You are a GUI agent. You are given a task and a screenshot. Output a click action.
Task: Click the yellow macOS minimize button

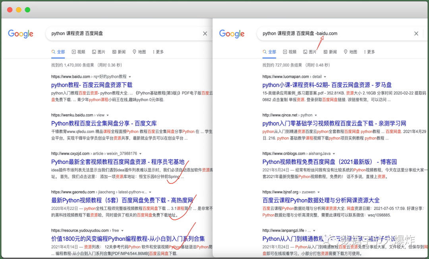click(x=19, y=10)
